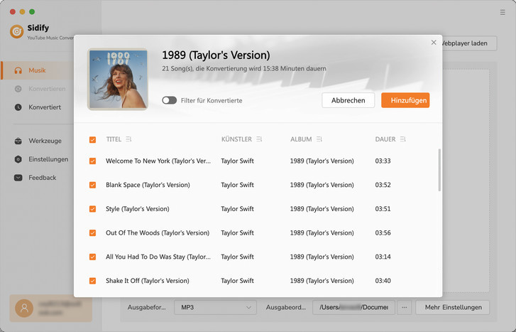Click the Sidify logo icon
The height and width of the screenshot is (332, 516).
tap(17, 32)
